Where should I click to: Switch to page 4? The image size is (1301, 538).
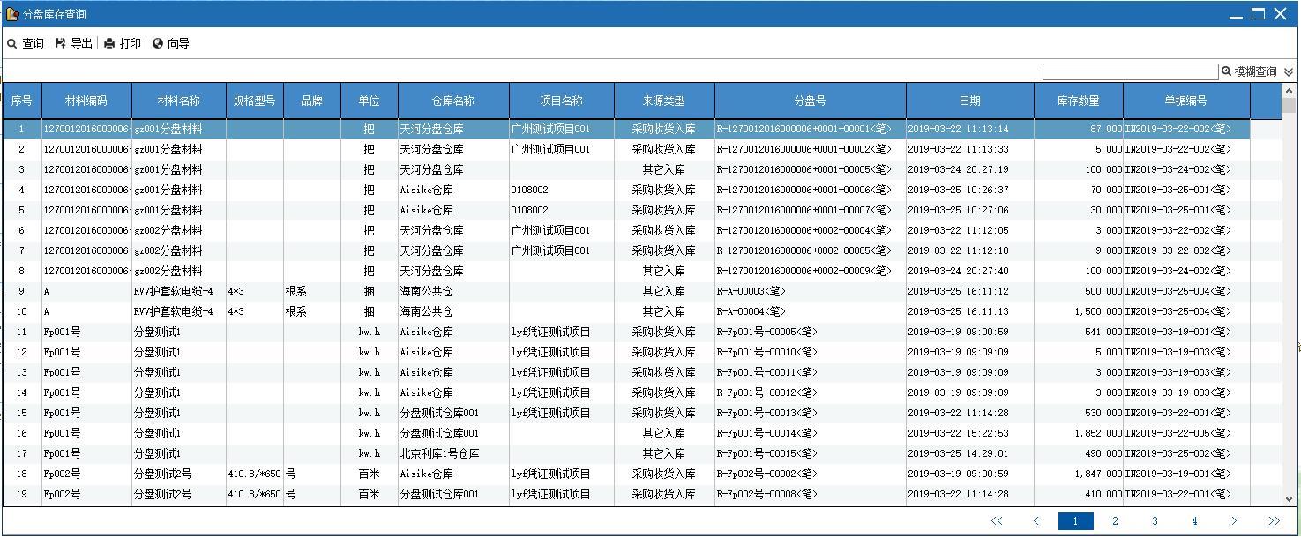coord(1194,521)
